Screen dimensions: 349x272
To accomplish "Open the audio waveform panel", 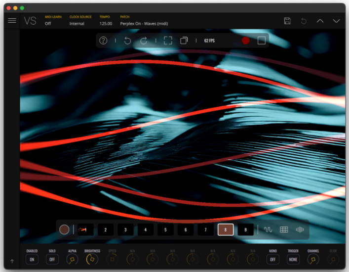I will (300, 229).
